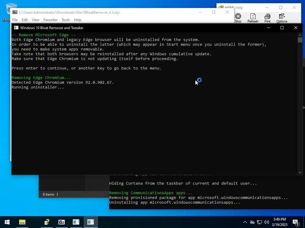
Task: Click 'Removing Edge Chromium...' green text
Action: [41, 77]
